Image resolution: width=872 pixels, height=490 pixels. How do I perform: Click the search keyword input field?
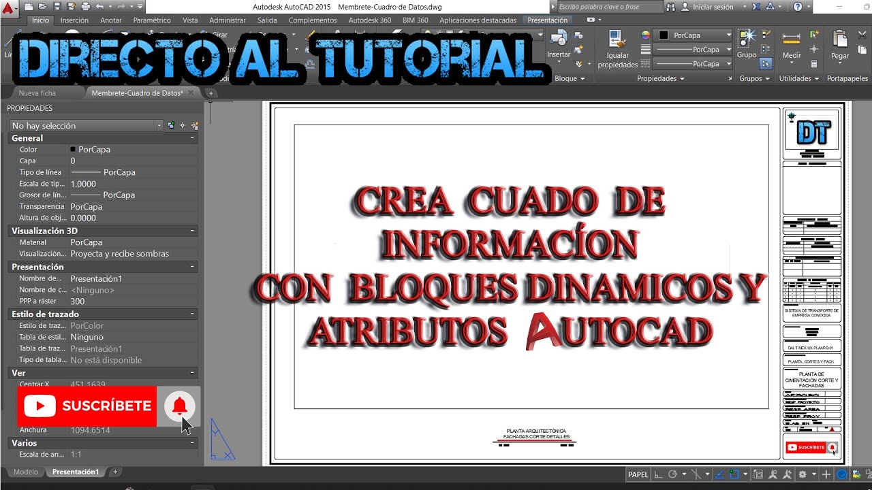(609, 7)
